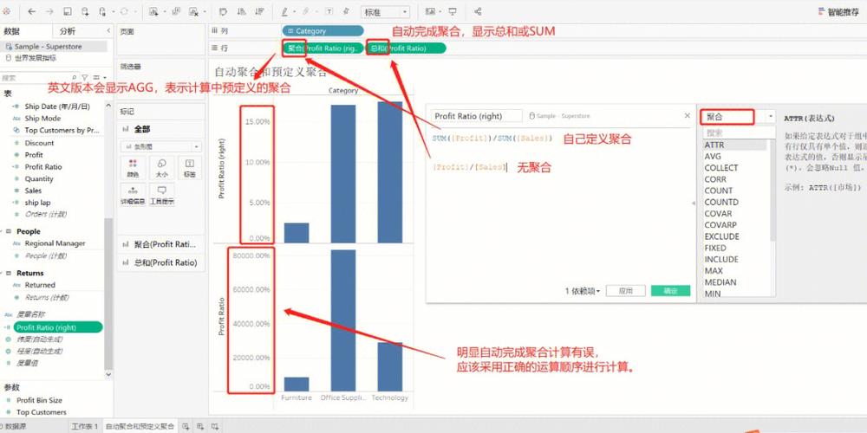The width and height of the screenshot is (867, 433).
Task: Open the 条形图 mark type dropdown
Action: coord(161,146)
